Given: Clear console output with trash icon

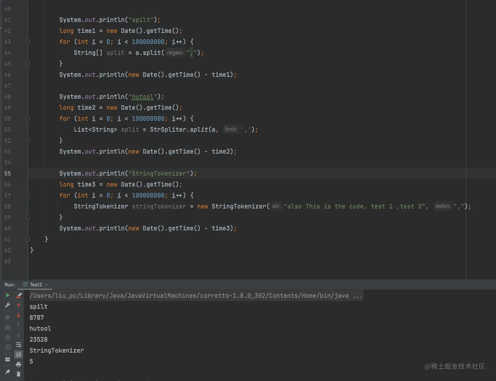Looking at the screenshot, I should coord(19,374).
